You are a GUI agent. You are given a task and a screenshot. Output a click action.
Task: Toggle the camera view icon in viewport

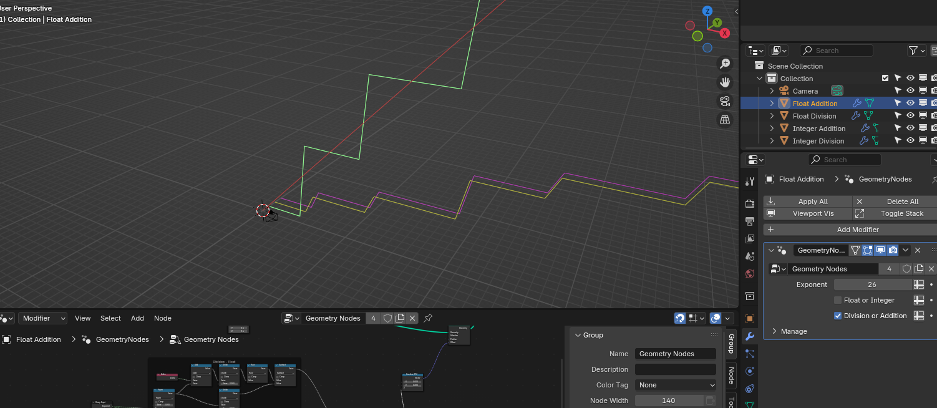click(725, 101)
